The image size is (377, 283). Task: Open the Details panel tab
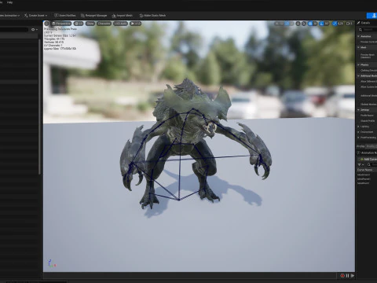pos(364,23)
